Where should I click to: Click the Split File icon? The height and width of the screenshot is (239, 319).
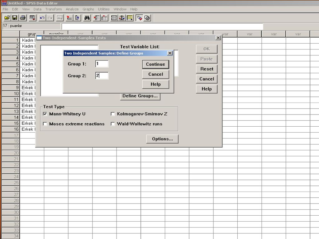114,18
